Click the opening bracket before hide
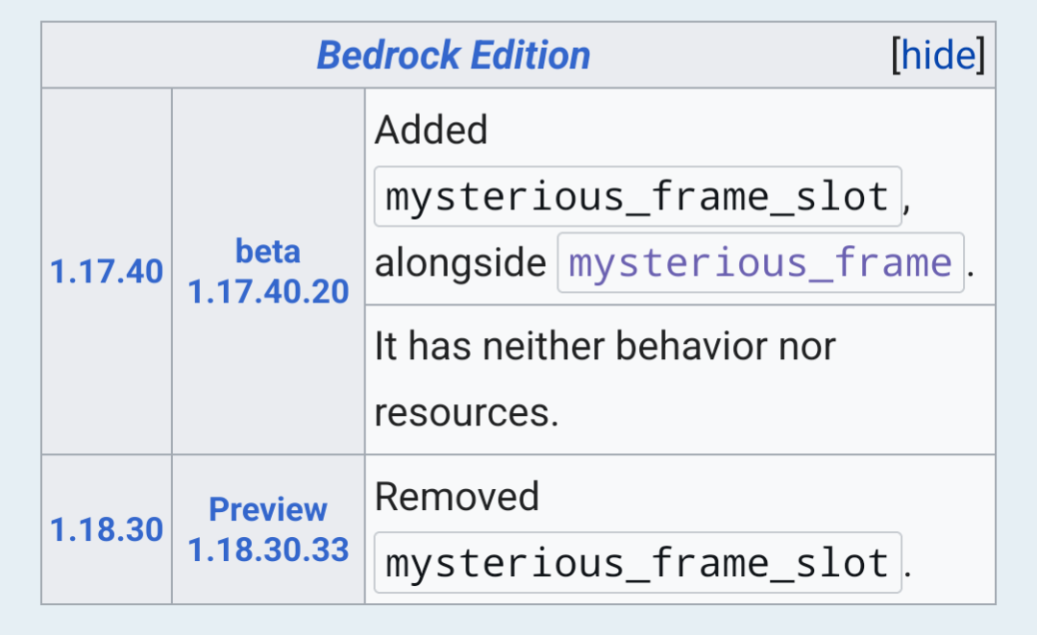This screenshot has height=635, width=1037. coord(896,55)
